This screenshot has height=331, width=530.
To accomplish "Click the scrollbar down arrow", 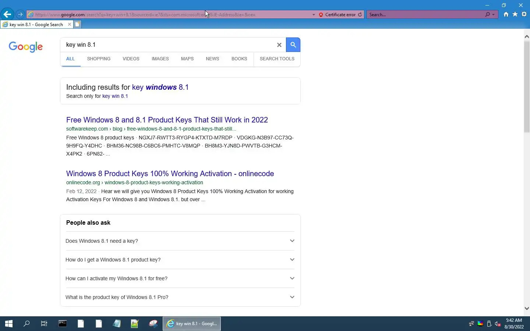I will [527, 309].
